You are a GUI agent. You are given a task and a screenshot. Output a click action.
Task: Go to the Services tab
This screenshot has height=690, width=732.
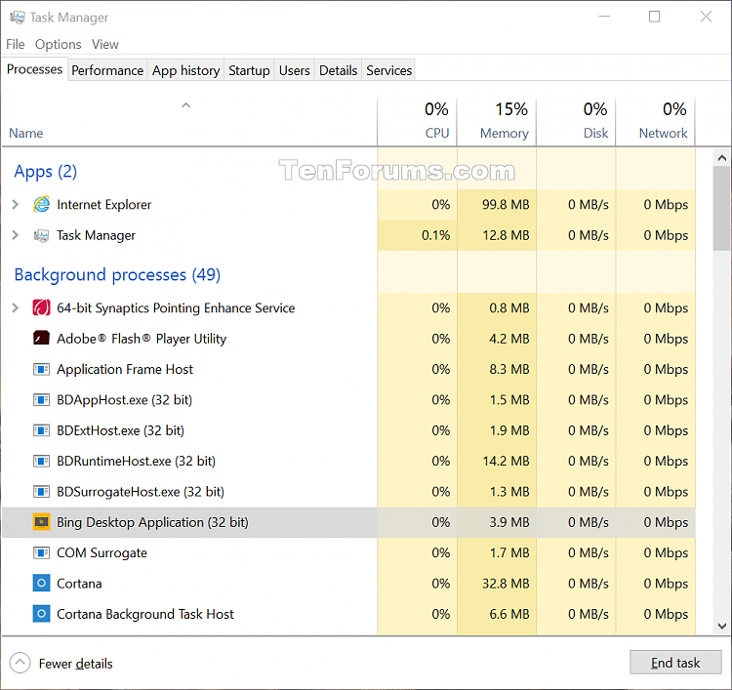388,70
